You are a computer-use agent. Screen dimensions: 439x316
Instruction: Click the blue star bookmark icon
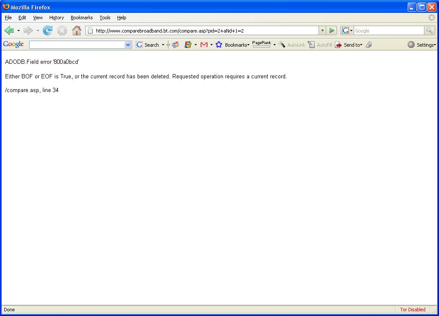(x=219, y=45)
